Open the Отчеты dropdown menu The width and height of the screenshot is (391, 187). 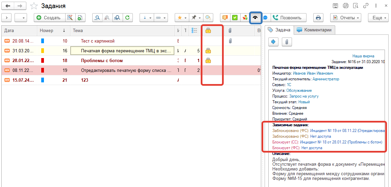[x=345, y=18]
